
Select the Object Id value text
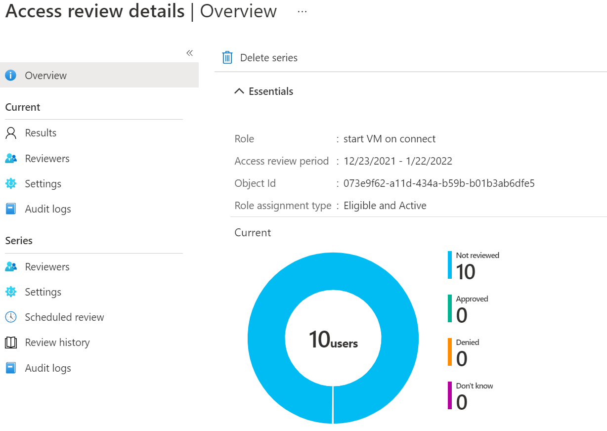coord(439,183)
